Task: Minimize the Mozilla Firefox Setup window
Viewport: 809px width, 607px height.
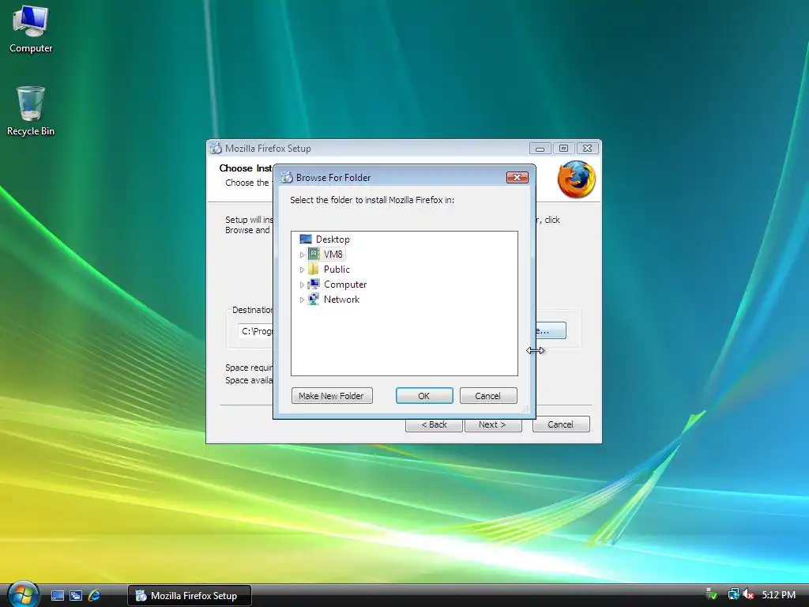Action: [540, 149]
